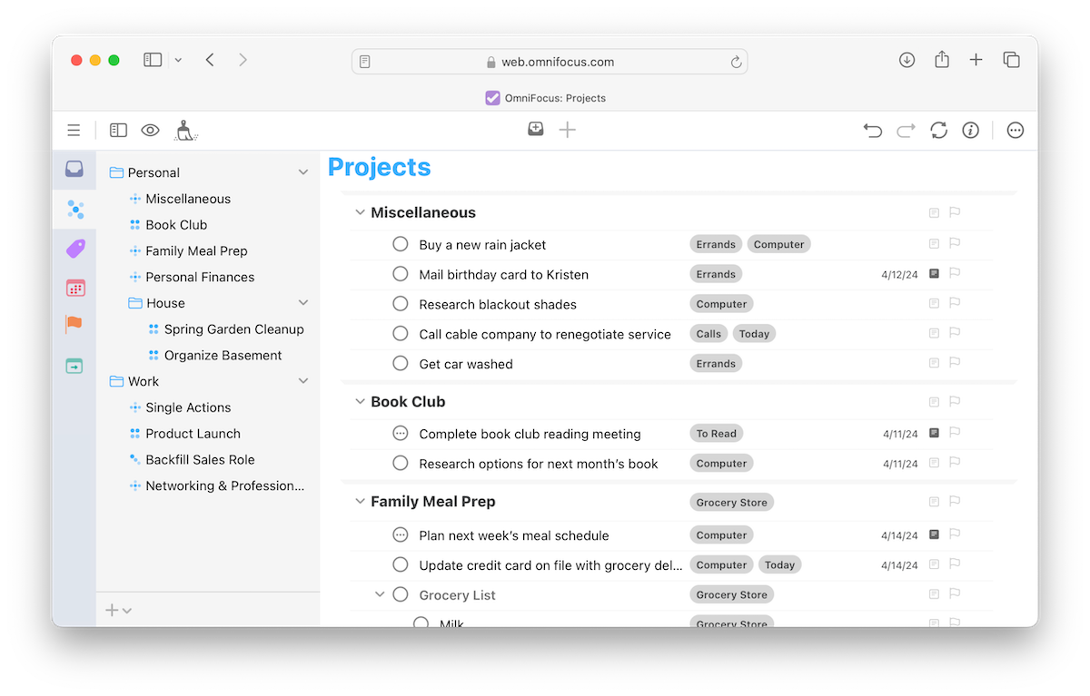The image size is (1090, 696).
Task: Open the sidebar add-item plus dropdown
Action: 118,611
